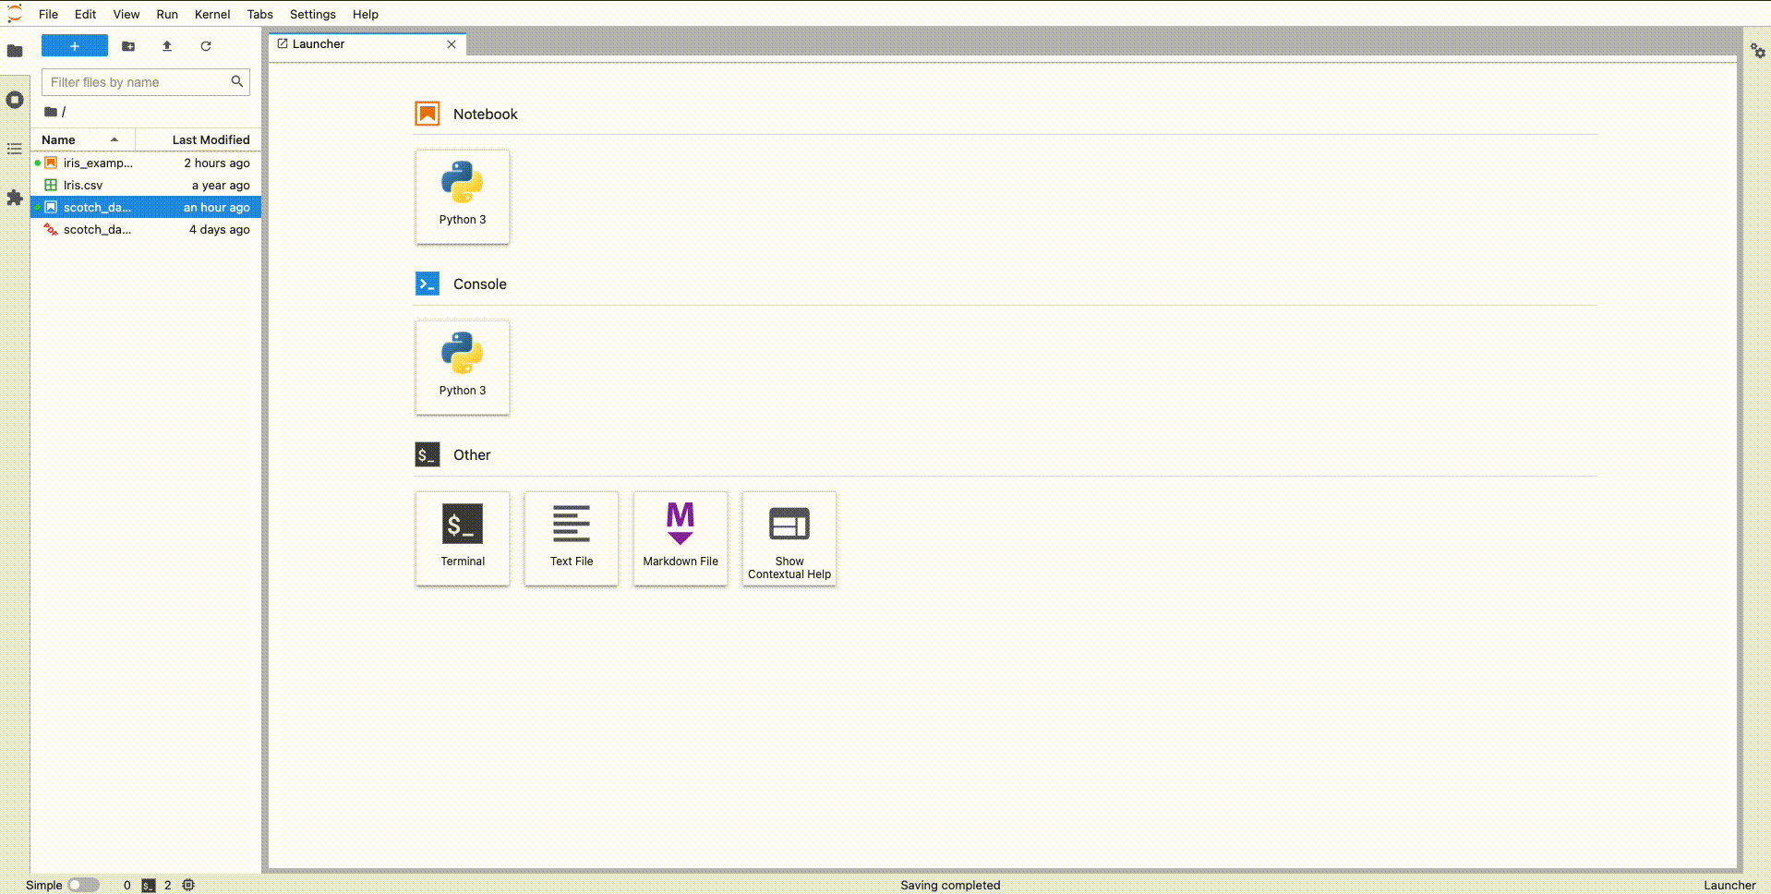Select the scotch_da... file modified an hour ago
The height and width of the screenshot is (894, 1771).
[x=146, y=207]
